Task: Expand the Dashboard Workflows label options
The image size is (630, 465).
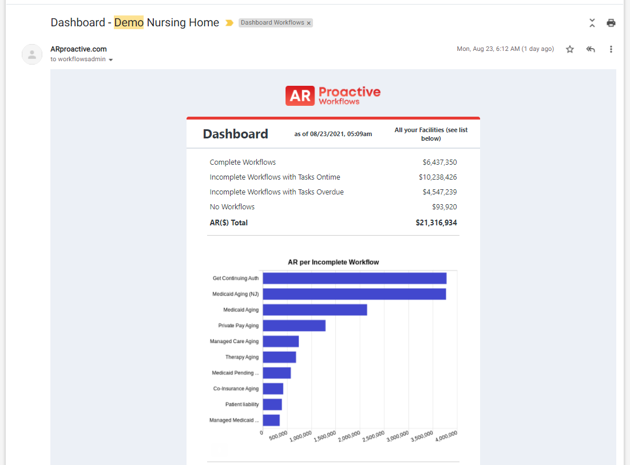Action: tap(272, 23)
